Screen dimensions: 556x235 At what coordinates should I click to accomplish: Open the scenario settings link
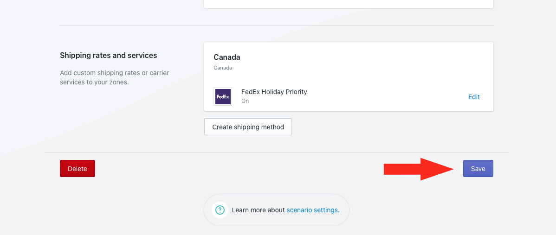click(x=312, y=210)
